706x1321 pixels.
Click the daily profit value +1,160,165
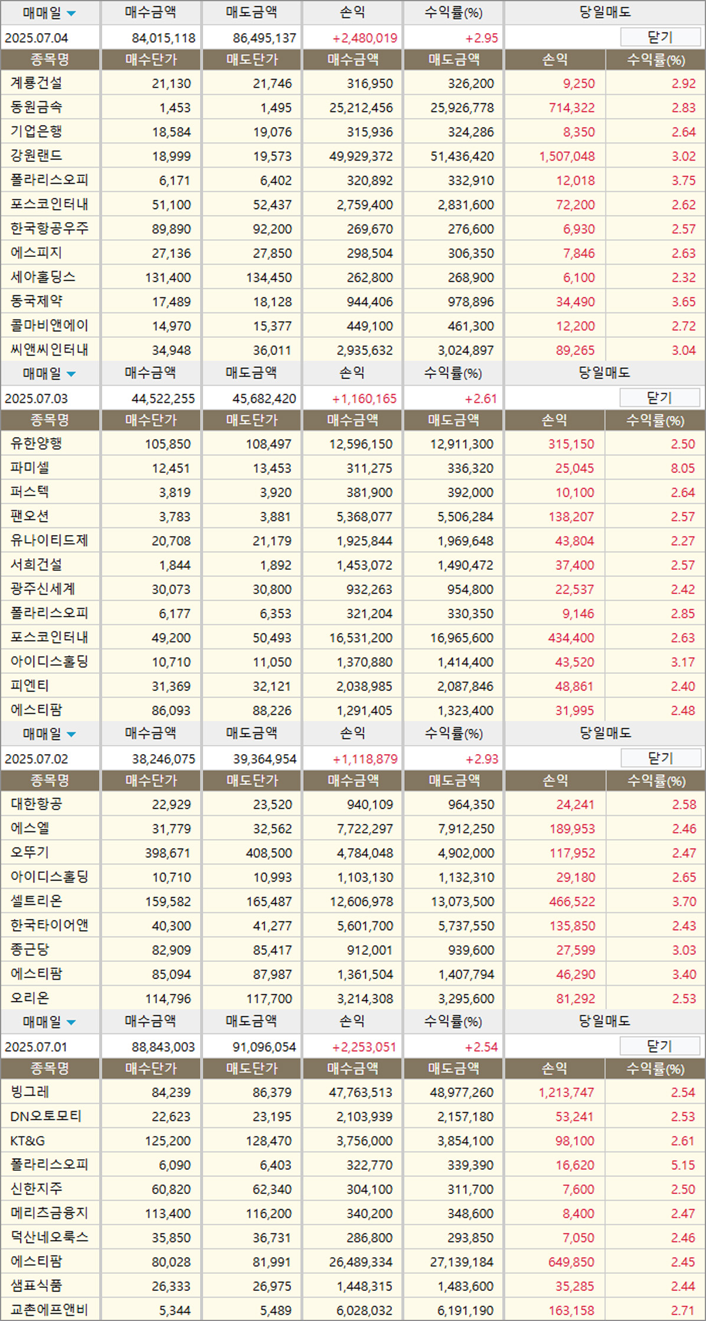(364, 399)
